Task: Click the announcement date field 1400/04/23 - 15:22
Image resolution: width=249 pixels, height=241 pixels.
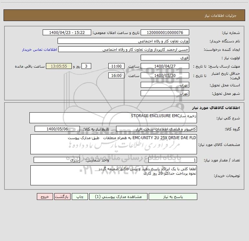Action: pyautogui.click(x=67, y=32)
